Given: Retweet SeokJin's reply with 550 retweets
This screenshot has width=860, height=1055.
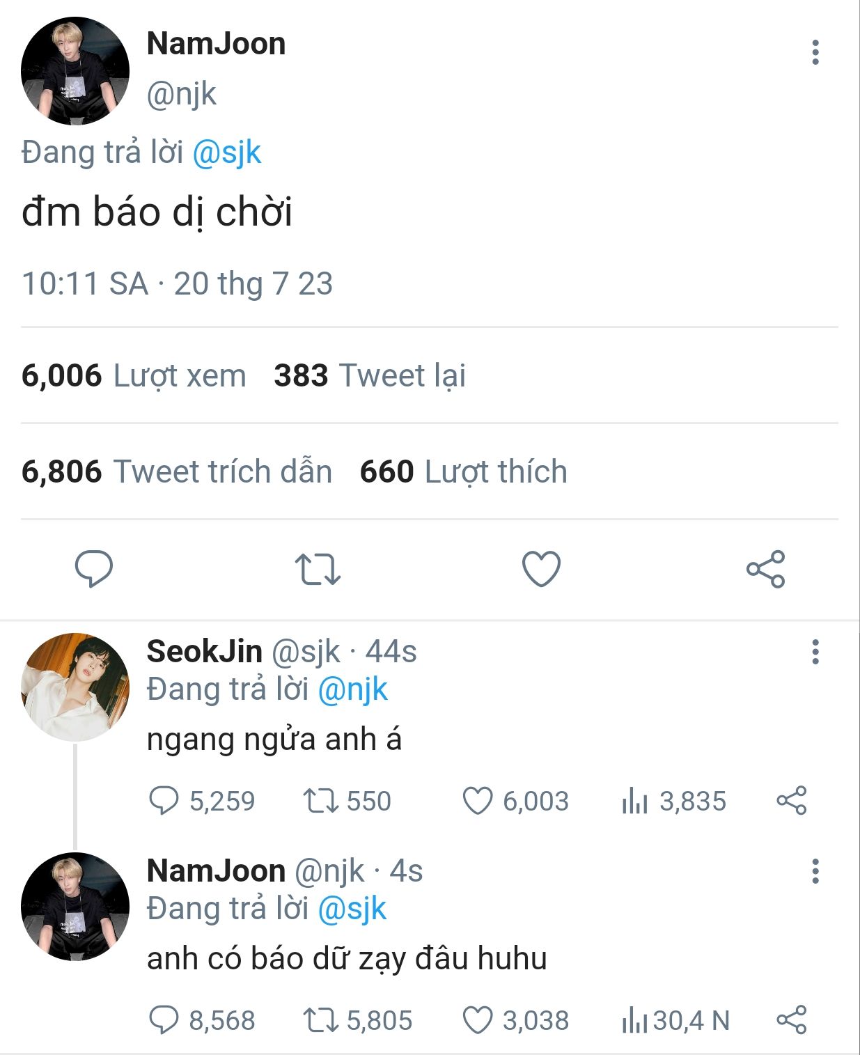Looking at the screenshot, I should [347, 801].
